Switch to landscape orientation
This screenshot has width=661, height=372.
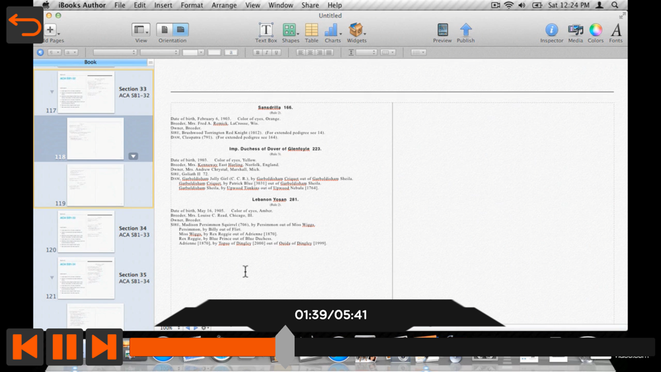tap(180, 30)
